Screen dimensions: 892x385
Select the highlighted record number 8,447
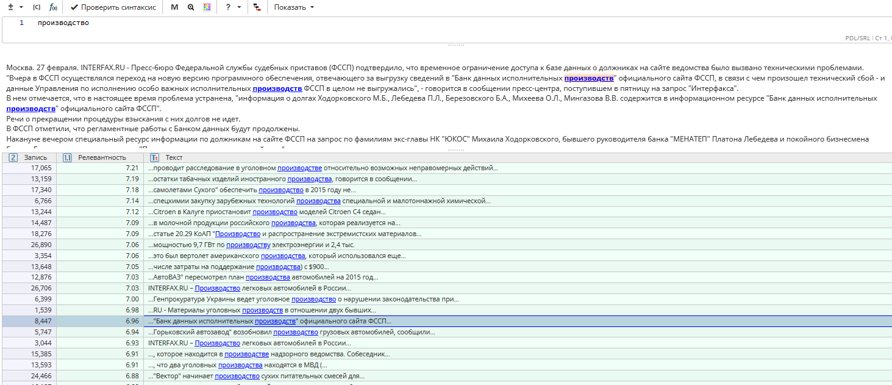[43, 321]
